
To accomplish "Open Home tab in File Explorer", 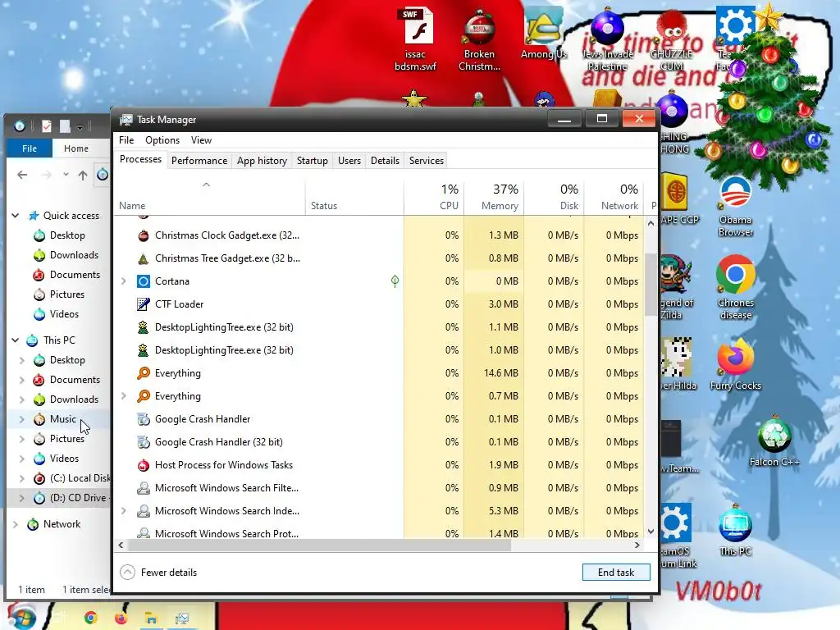I will [x=76, y=148].
